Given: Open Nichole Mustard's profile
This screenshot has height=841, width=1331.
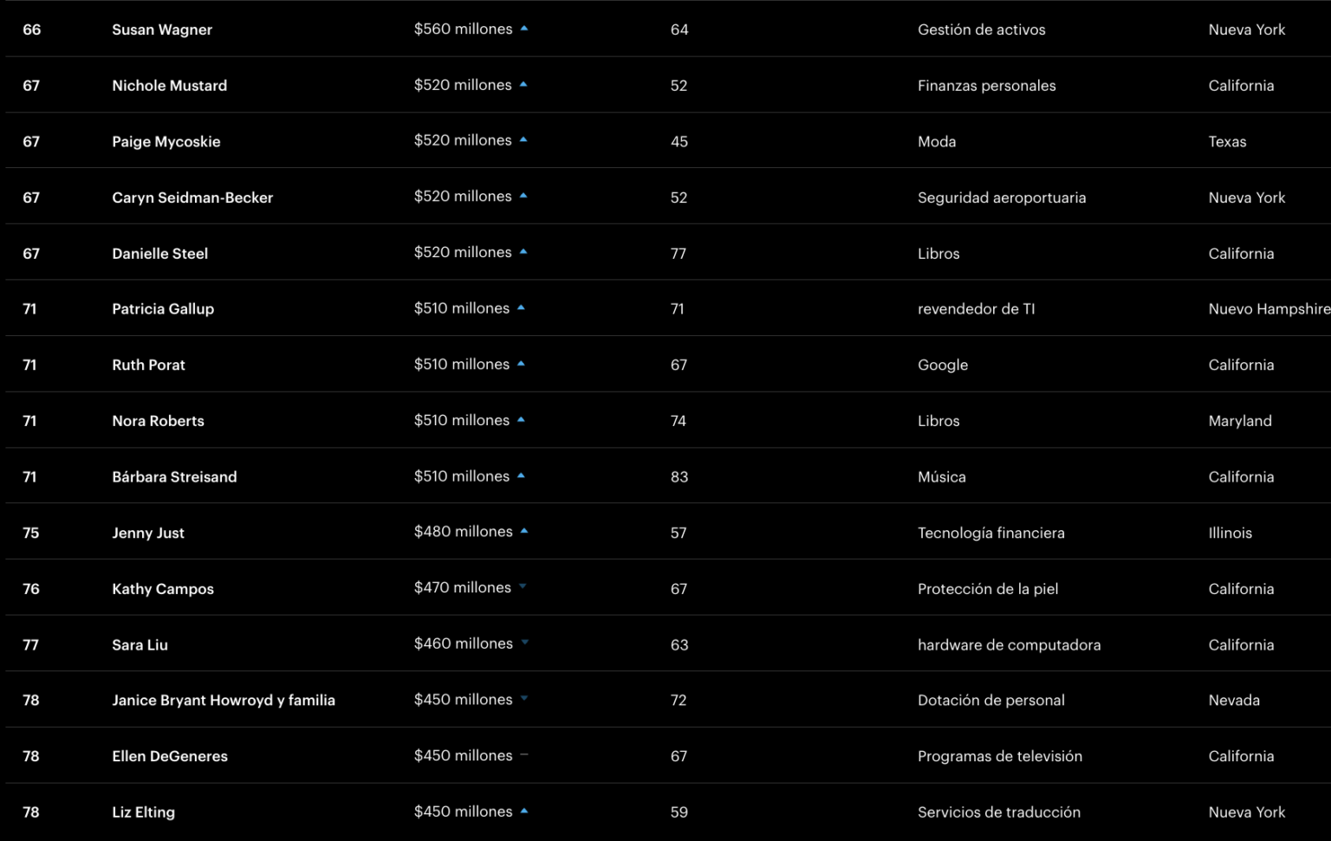Looking at the screenshot, I should click(169, 86).
